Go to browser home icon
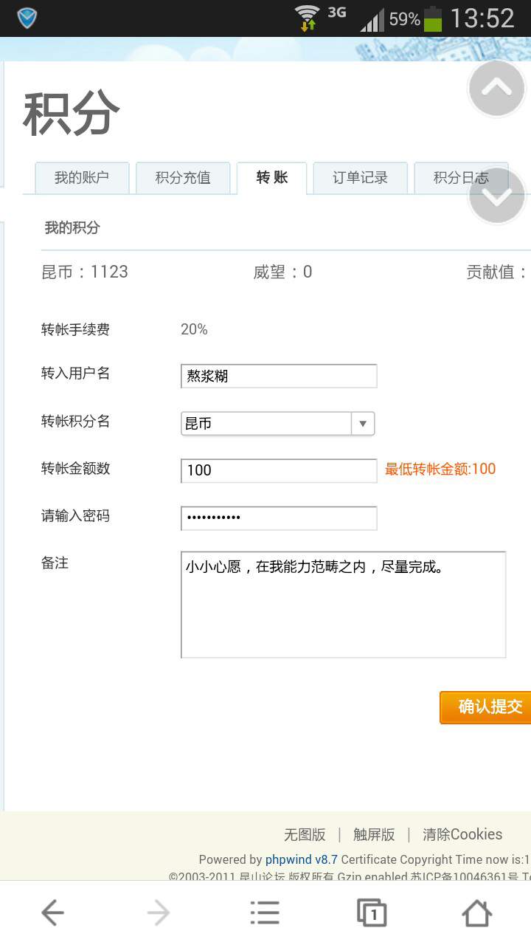The height and width of the screenshot is (945, 531). pos(477,913)
